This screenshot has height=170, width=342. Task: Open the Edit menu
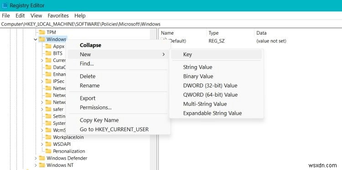pos(20,15)
